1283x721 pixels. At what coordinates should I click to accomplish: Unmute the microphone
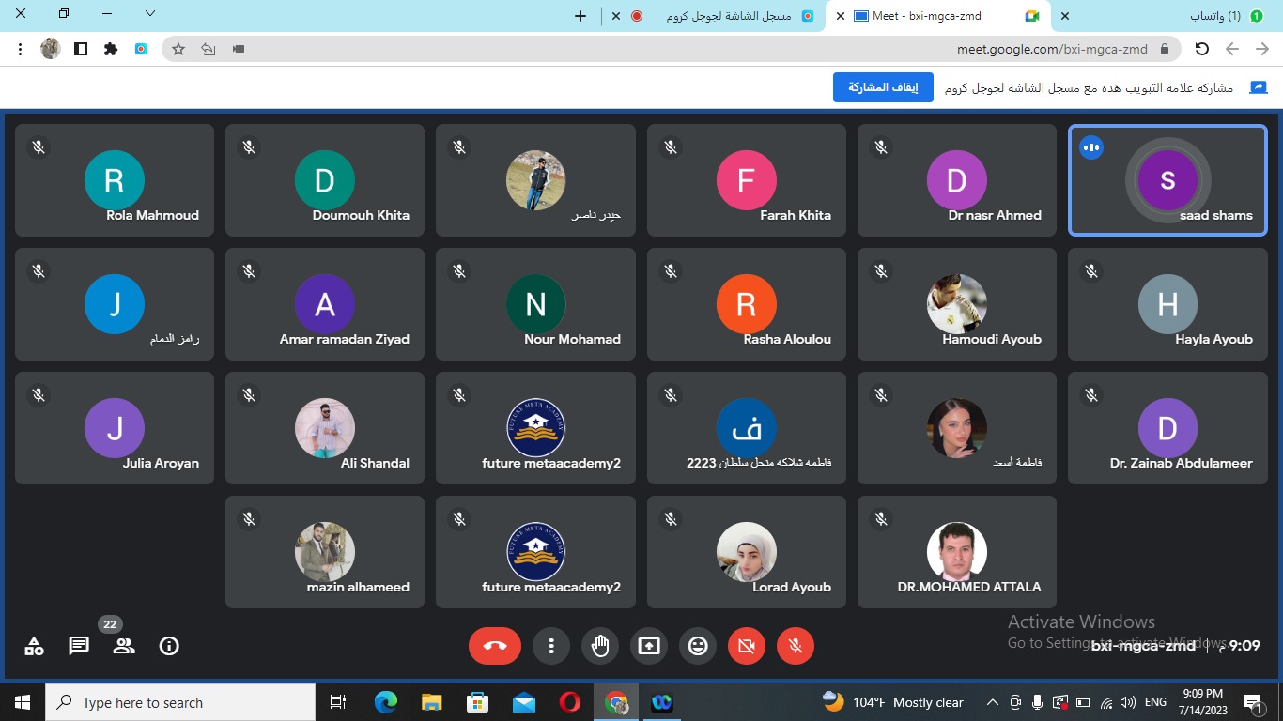click(796, 646)
